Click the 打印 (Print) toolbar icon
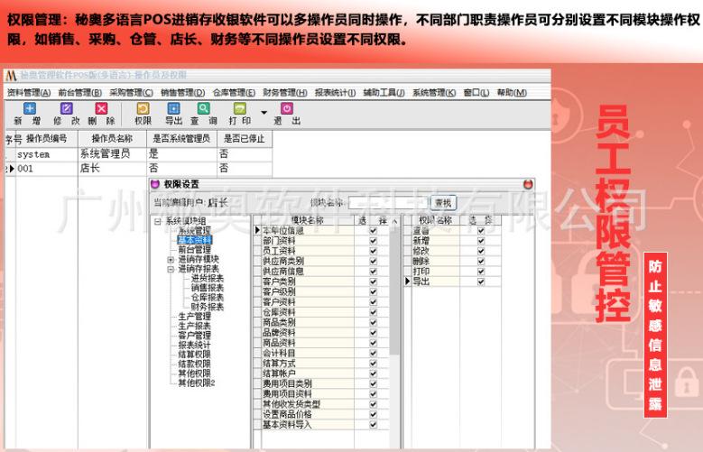703x452 pixels. (240, 109)
